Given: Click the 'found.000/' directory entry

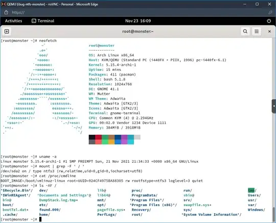Looking at the screenshot, I should click(50, 210).
